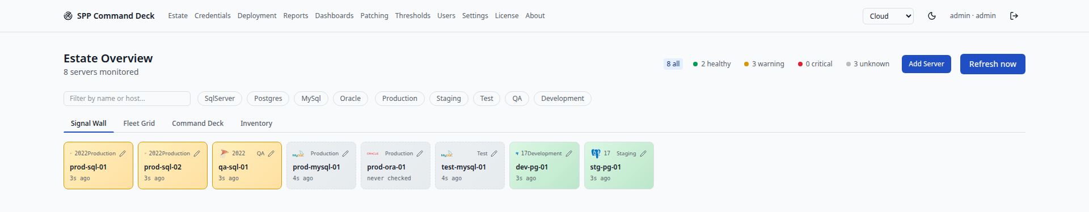The height and width of the screenshot is (212, 1089).
Task: Edit qa-sql-01 via its pencil icon
Action: point(271,154)
